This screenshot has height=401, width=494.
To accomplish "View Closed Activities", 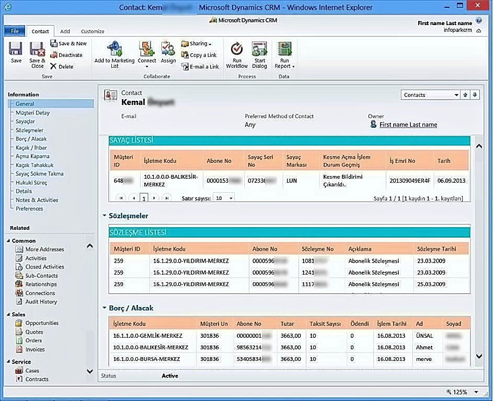I will 40,267.
